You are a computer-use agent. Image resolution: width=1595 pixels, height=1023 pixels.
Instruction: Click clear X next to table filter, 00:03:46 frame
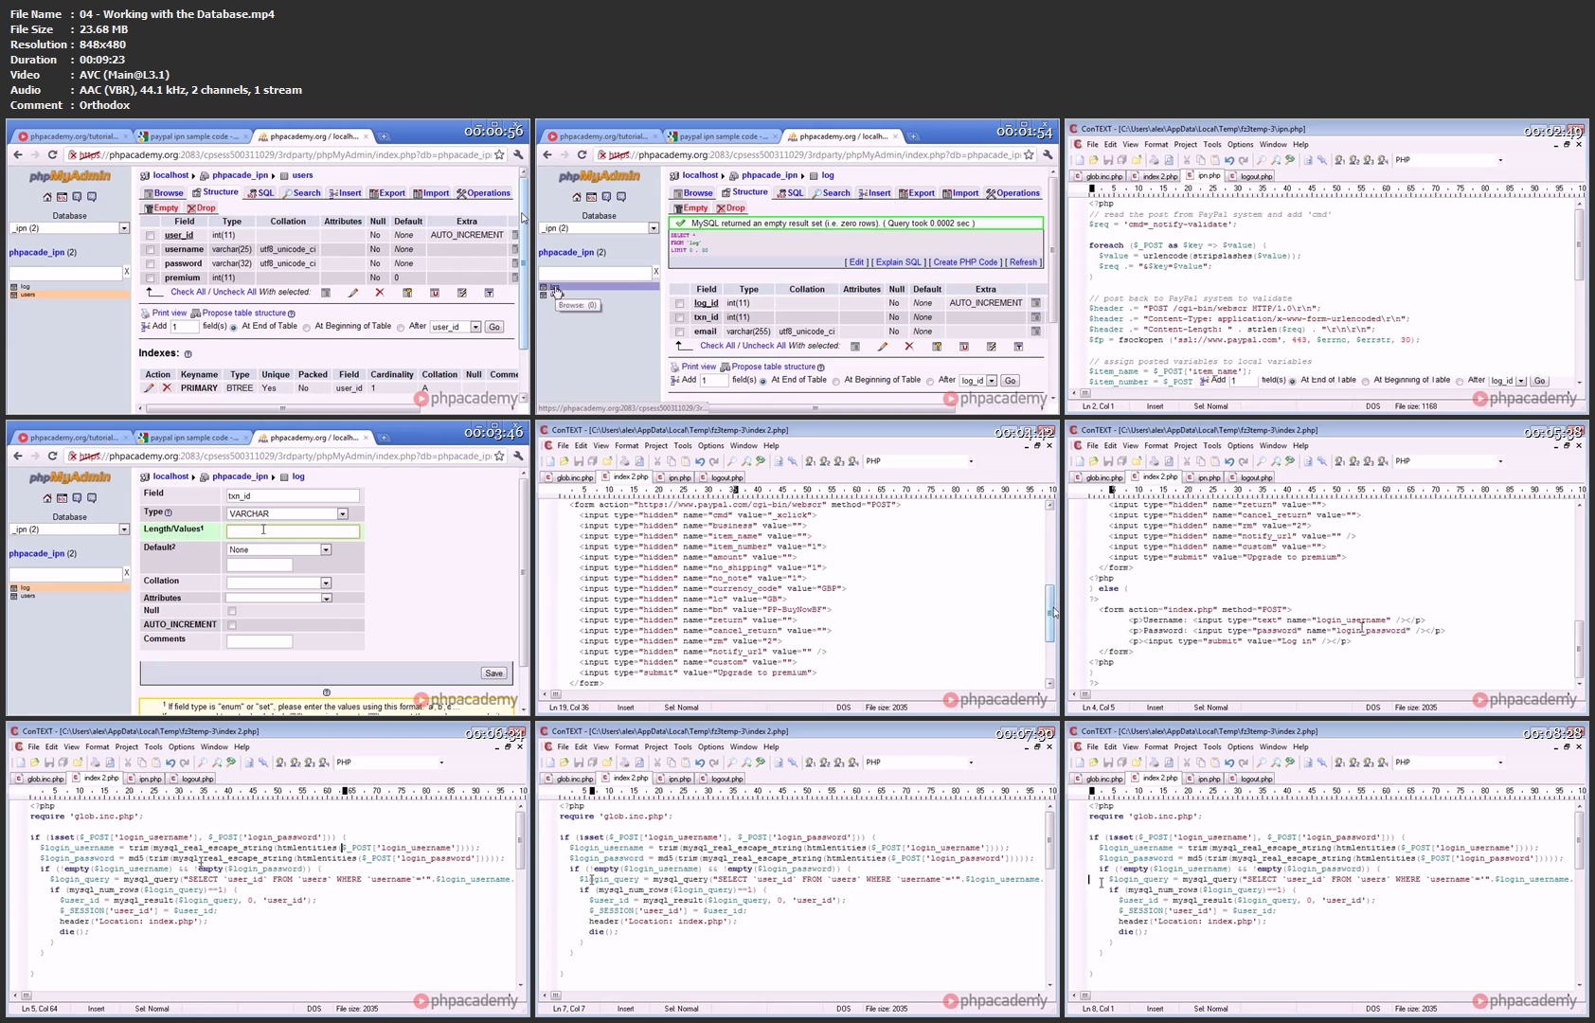tap(127, 573)
